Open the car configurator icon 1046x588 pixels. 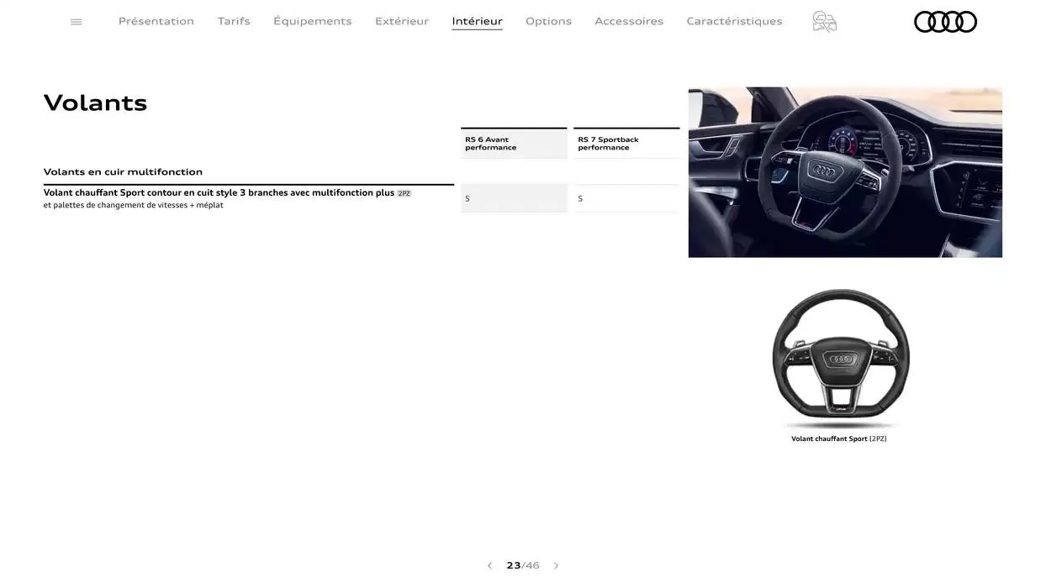[824, 19]
